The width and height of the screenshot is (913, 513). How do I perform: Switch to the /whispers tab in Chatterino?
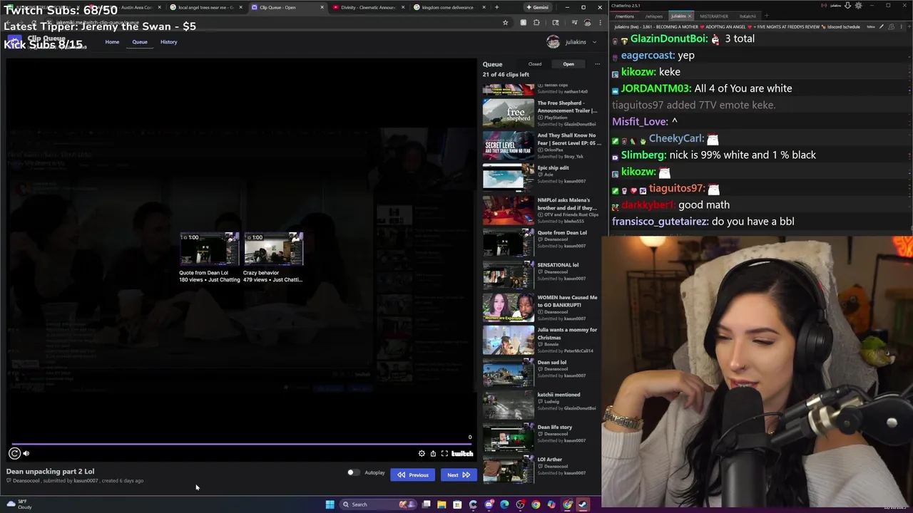point(653,16)
